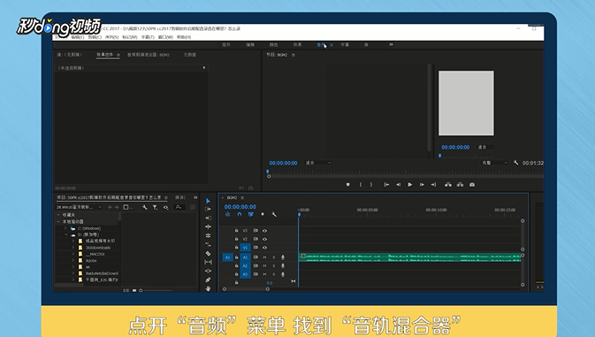Expand the 360downloads folder
This screenshot has width=595, height=337.
click(73, 248)
